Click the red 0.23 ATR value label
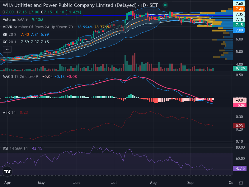This screenshot has width=249, height=187. pyautogui.click(x=239, y=126)
